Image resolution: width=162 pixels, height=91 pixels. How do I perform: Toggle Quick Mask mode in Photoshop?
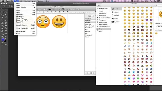tap(2, 45)
